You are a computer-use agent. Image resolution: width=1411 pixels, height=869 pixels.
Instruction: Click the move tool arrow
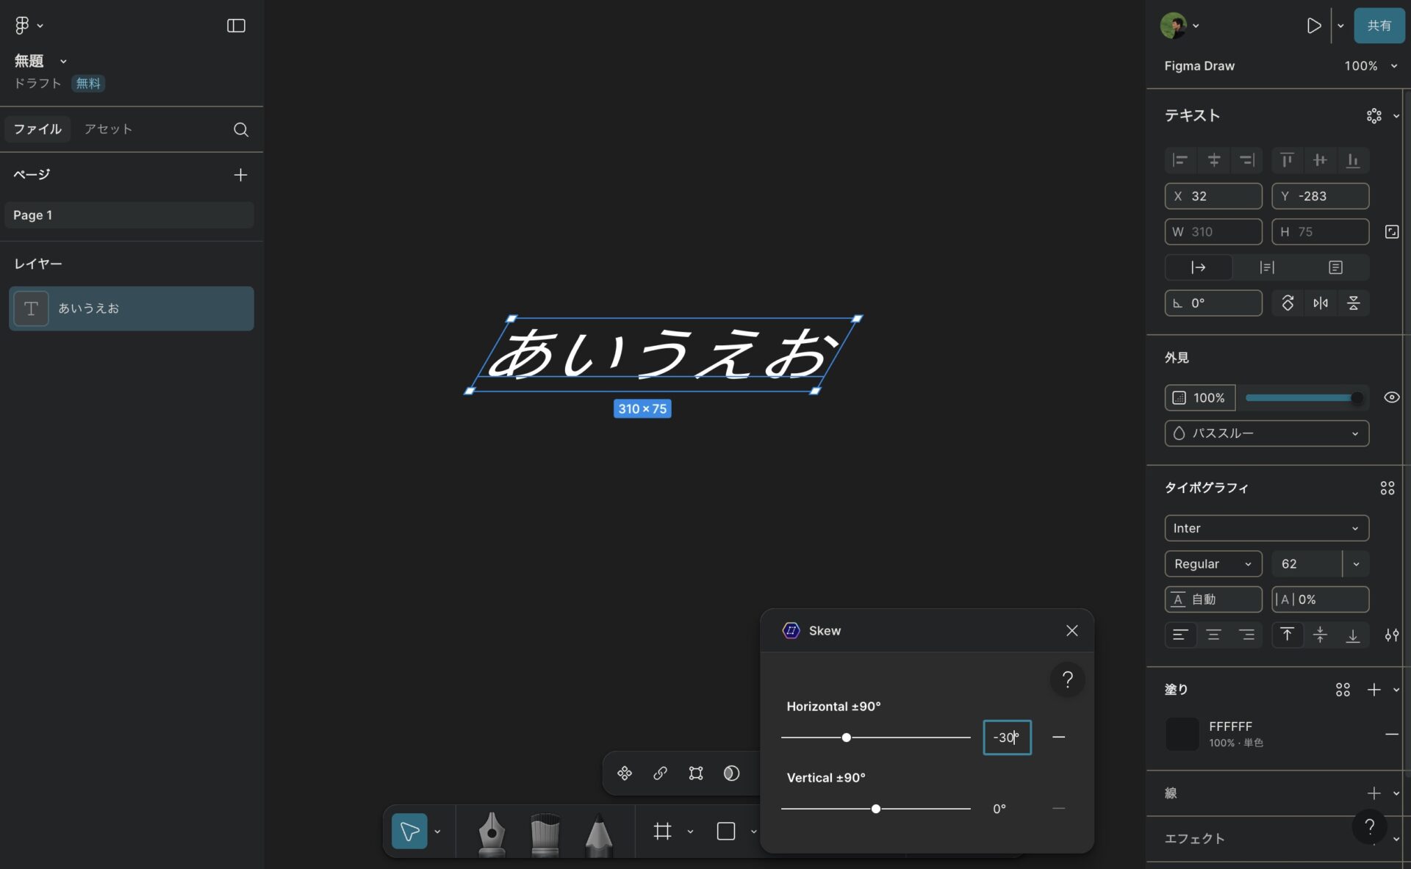pos(409,832)
